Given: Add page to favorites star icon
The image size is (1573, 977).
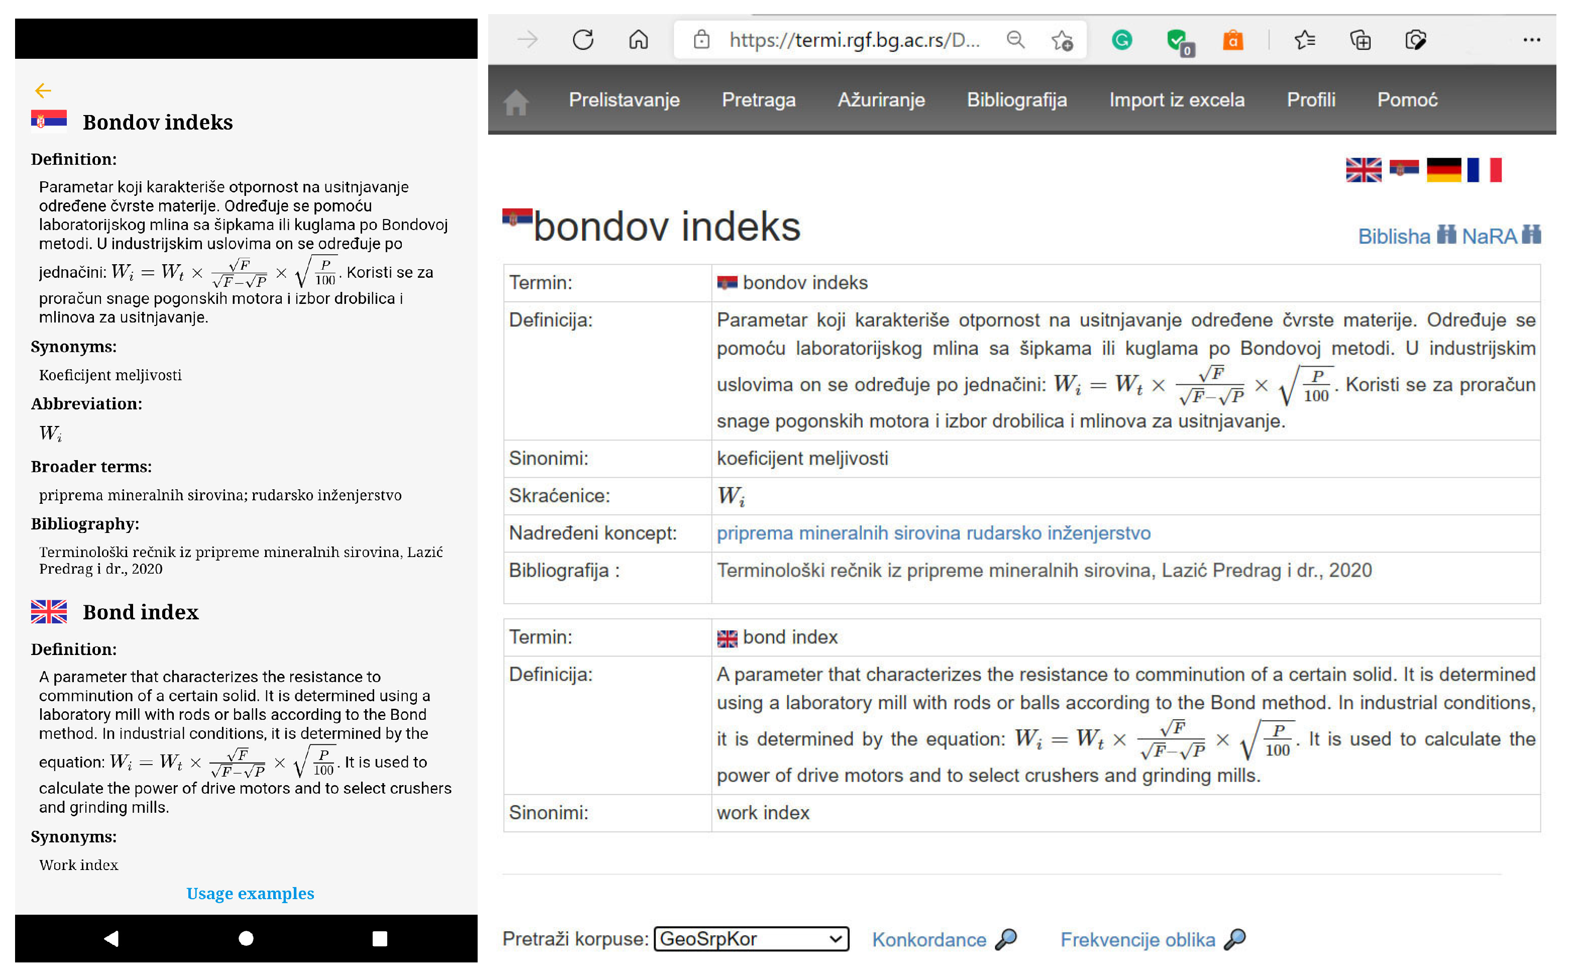Looking at the screenshot, I should tap(1062, 40).
